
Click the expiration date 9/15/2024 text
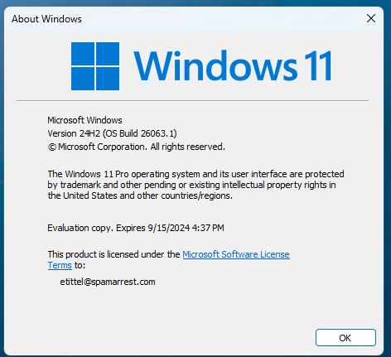169,228
